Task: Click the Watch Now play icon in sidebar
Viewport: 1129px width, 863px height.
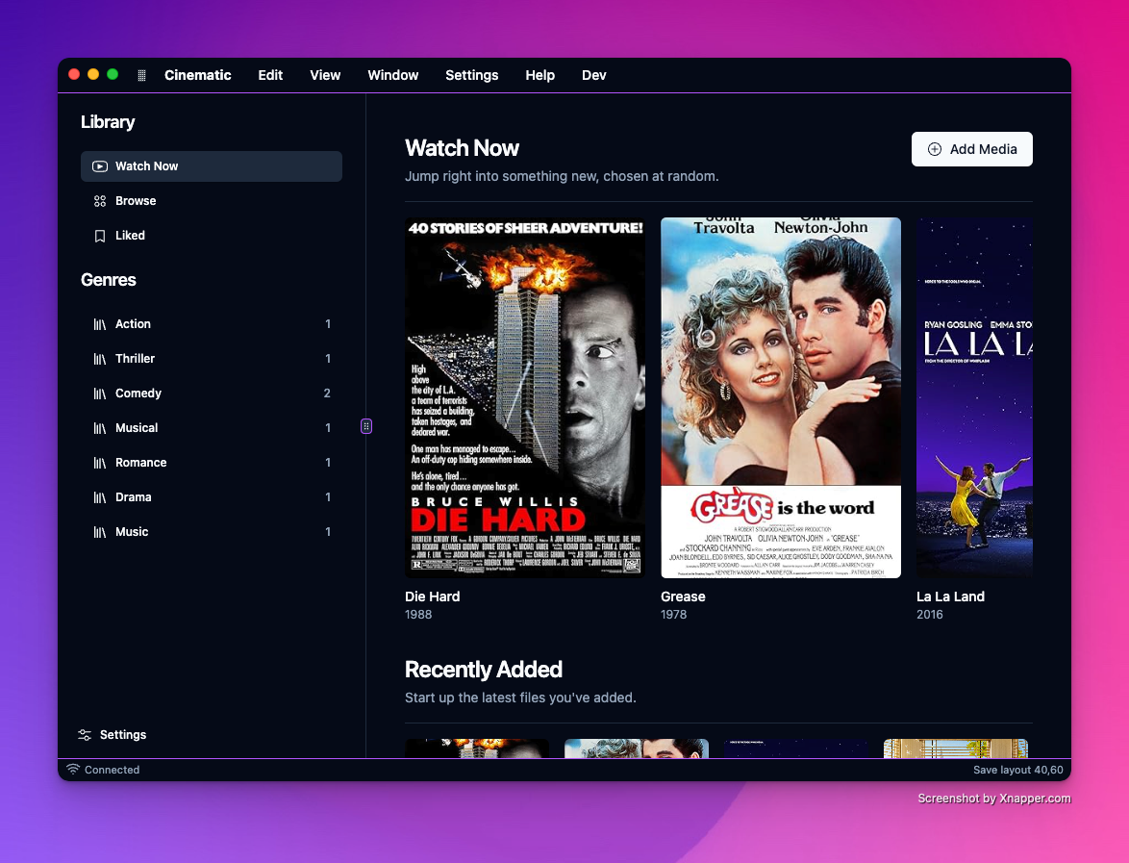Action: (x=100, y=166)
